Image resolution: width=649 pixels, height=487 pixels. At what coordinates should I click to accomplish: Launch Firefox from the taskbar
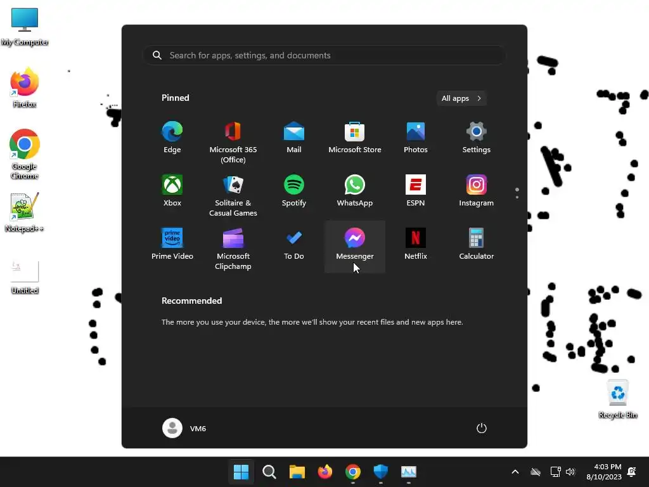pyautogui.click(x=325, y=472)
